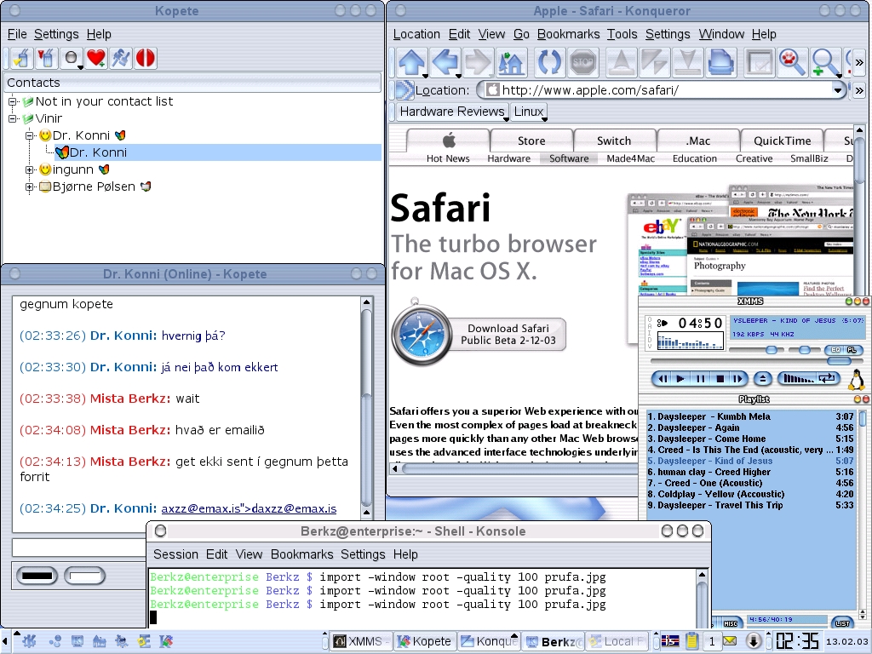Select 'Coldplay - Yellow (Accoustic)' in the playlist

click(x=749, y=495)
